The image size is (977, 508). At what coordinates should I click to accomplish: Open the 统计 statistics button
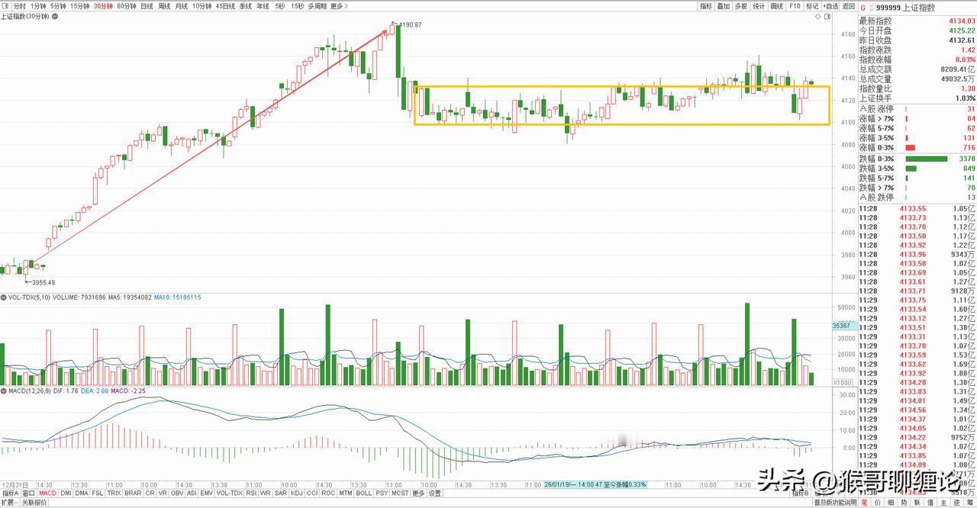(x=759, y=6)
